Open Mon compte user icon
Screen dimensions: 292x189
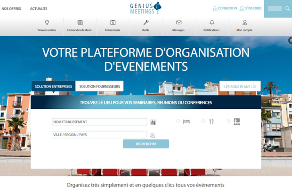(x=245, y=23)
